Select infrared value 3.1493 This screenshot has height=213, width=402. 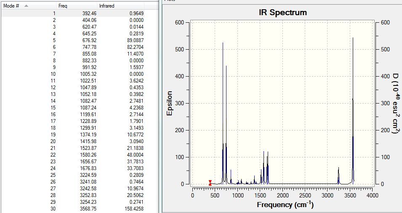[x=136, y=128]
